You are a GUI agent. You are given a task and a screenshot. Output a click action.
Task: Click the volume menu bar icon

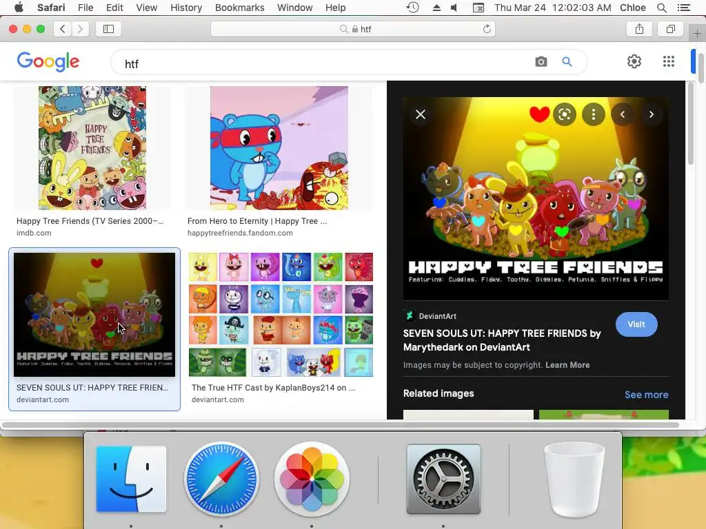tap(454, 8)
